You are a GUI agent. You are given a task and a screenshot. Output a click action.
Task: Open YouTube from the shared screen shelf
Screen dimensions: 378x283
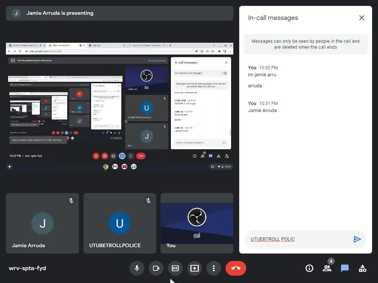coord(124,167)
